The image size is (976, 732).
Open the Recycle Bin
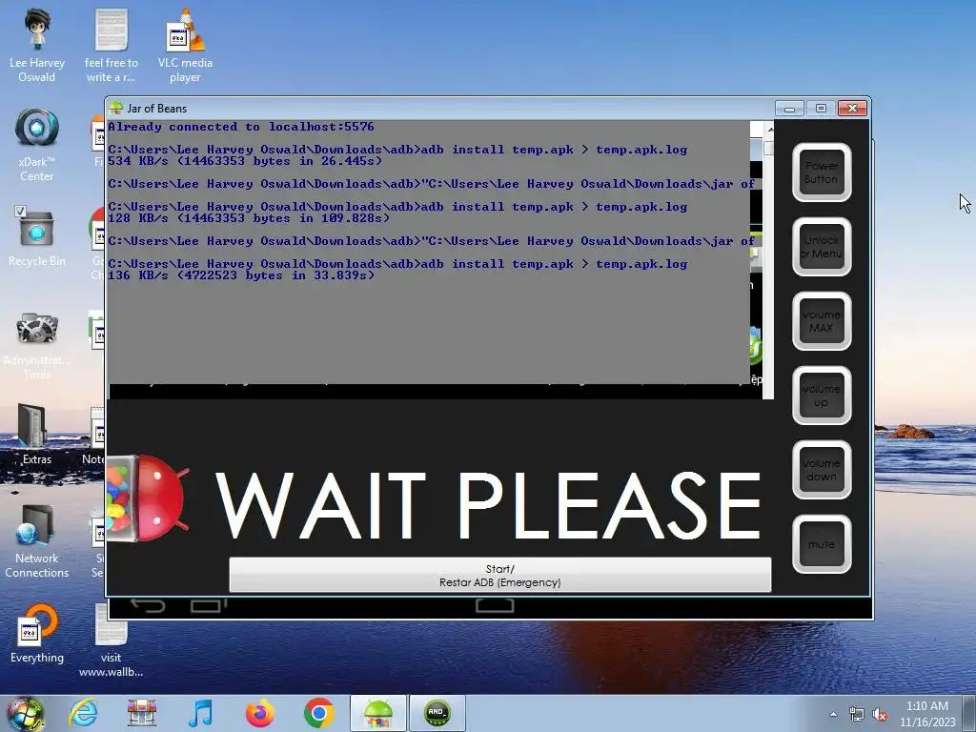click(37, 236)
